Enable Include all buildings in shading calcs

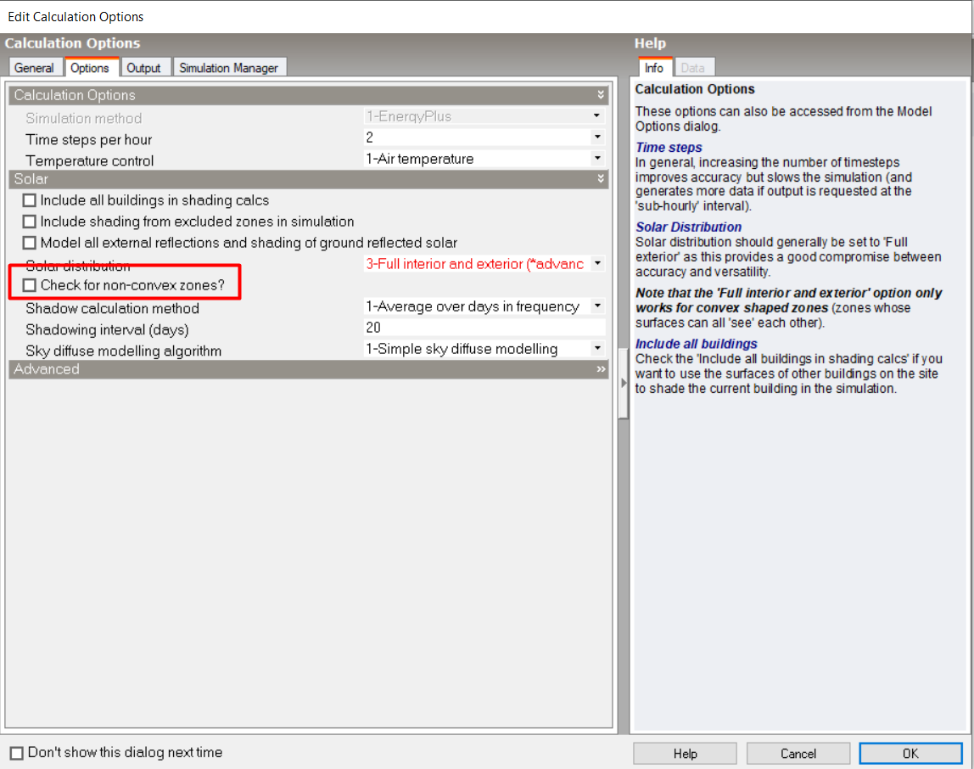pyautogui.click(x=29, y=200)
